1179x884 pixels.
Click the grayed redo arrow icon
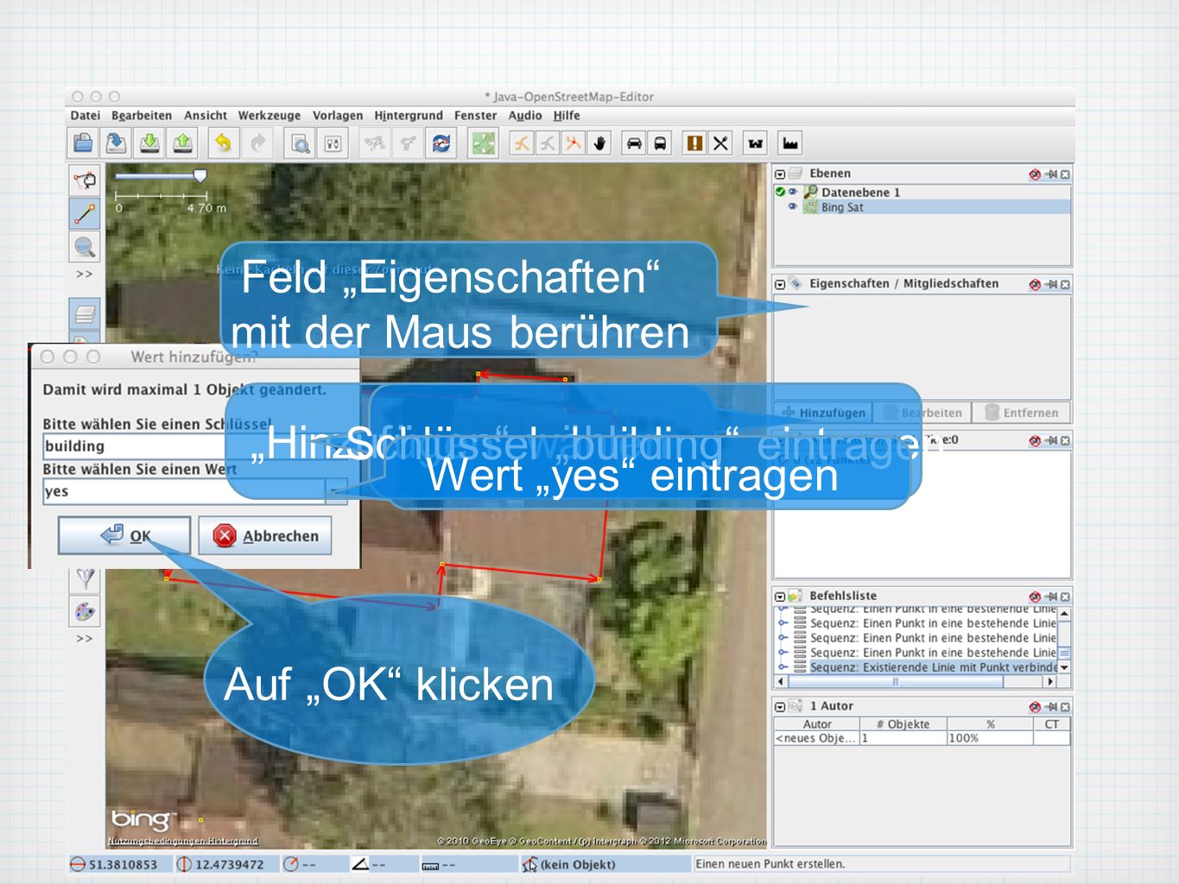click(257, 143)
